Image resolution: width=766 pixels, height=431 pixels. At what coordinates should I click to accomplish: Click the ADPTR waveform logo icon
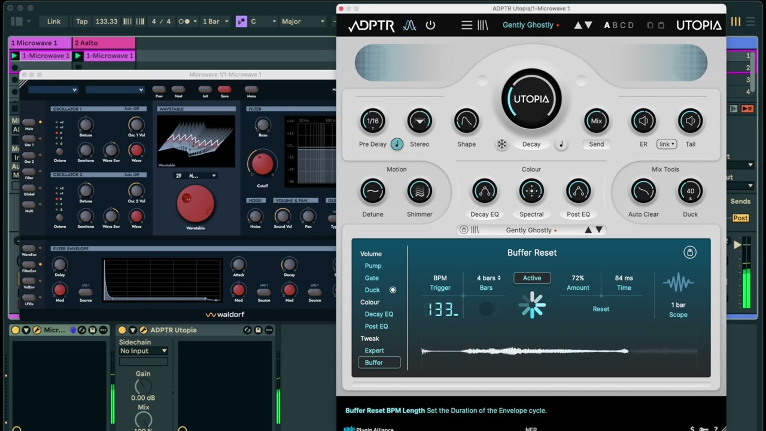(409, 25)
